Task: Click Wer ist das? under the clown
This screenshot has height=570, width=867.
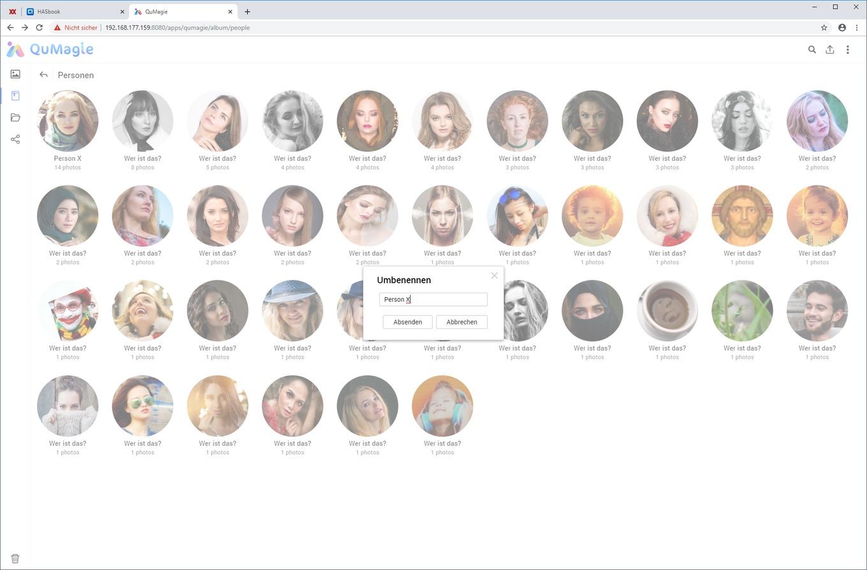Action: coord(68,348)
